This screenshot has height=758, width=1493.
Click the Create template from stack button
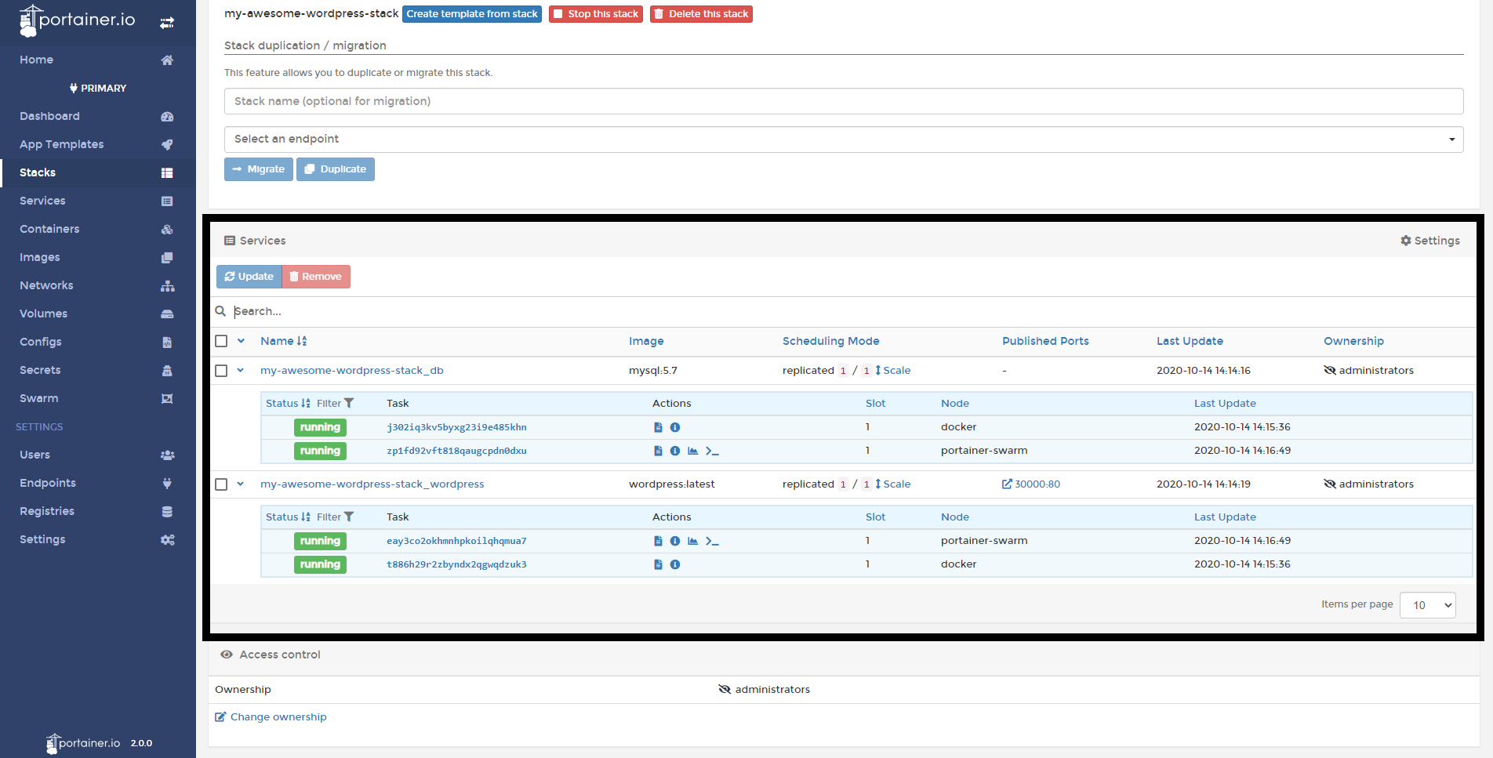[471, 13]
